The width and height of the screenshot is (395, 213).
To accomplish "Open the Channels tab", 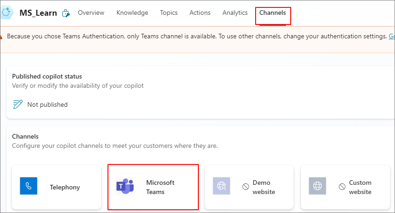I will tap(273, 12).
